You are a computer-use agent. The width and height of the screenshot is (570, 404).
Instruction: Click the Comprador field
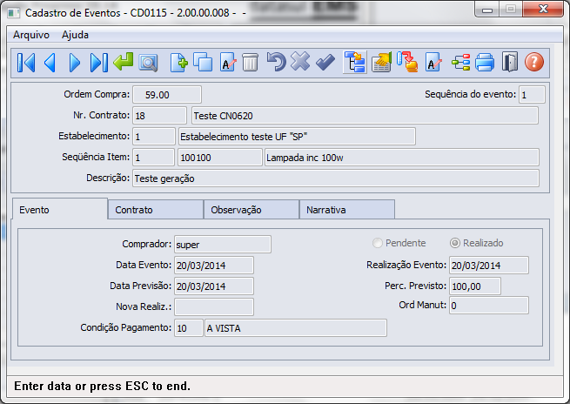(223, 245)
